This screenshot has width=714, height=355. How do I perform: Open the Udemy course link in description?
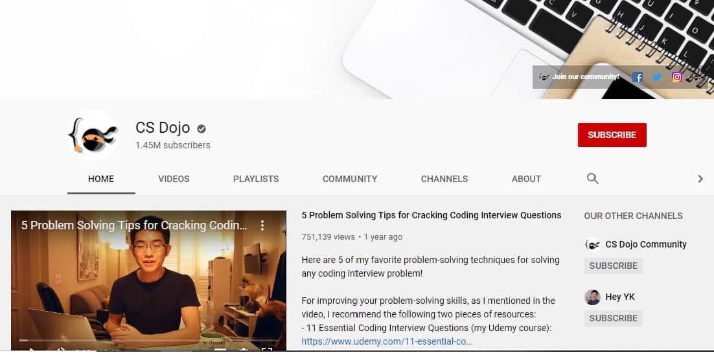point(387,341)
